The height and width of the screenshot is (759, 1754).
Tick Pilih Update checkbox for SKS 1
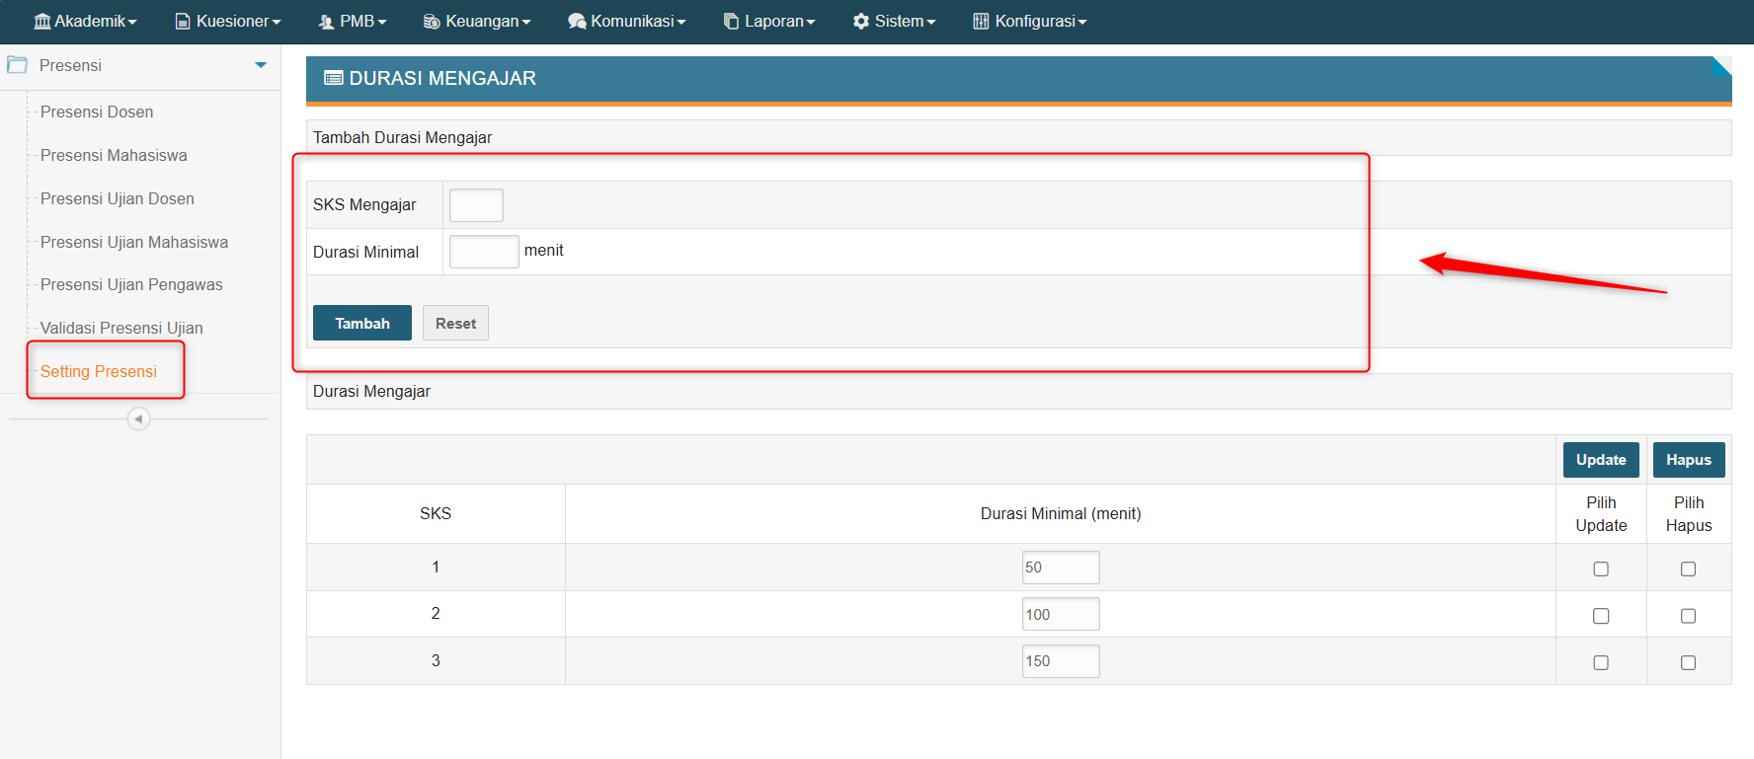tap(1601, 569)
